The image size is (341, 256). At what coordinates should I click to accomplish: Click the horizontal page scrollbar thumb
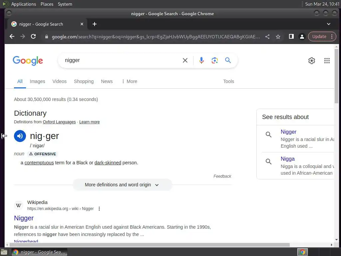coord(149,245)
